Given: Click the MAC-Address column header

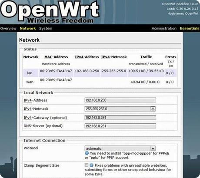Looking at the screenshot, I should pyautogui.click(x=56, y=57).
